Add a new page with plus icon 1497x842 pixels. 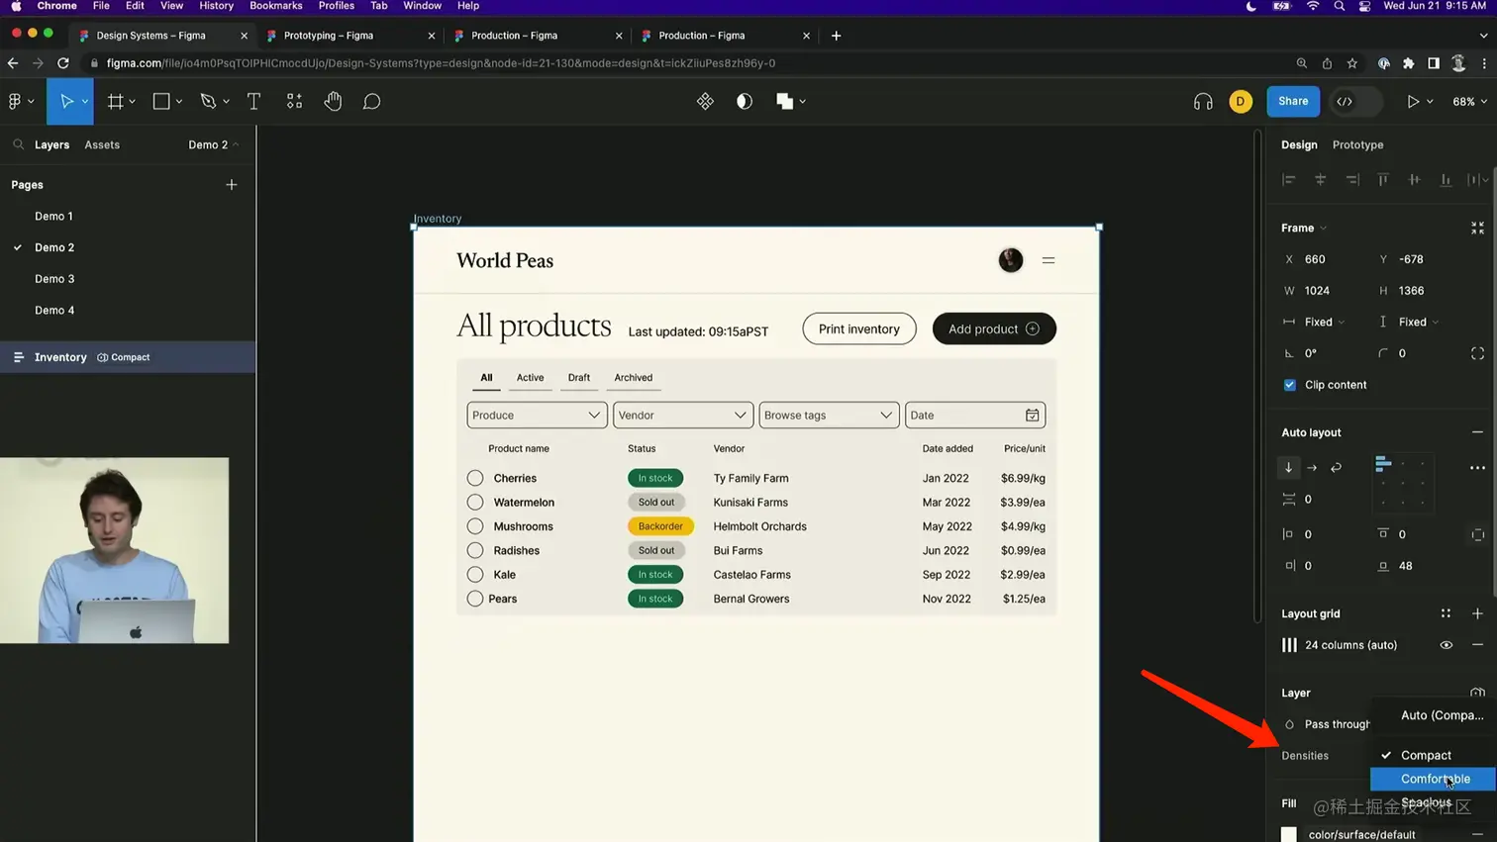232,185
